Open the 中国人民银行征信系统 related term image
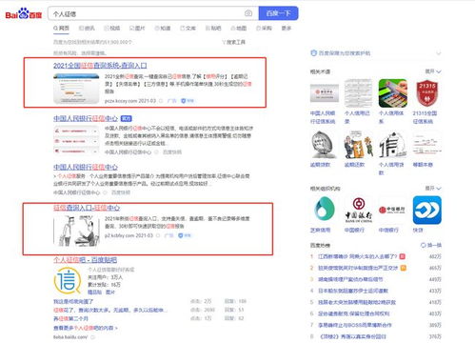This screenshot has width=475, height=343. pos(325,93)
